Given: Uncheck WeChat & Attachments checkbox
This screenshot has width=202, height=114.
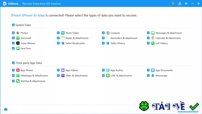Looking at the screenshot, I should click(13, 81).
